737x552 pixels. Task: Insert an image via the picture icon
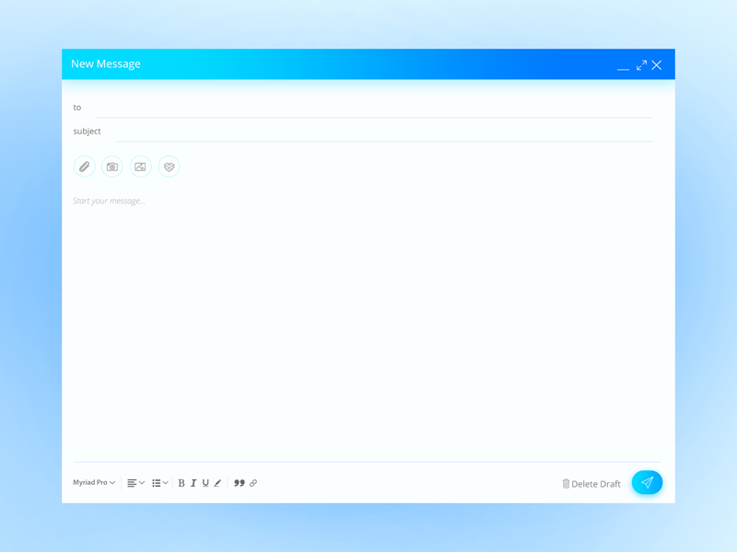tap(140, 167)
